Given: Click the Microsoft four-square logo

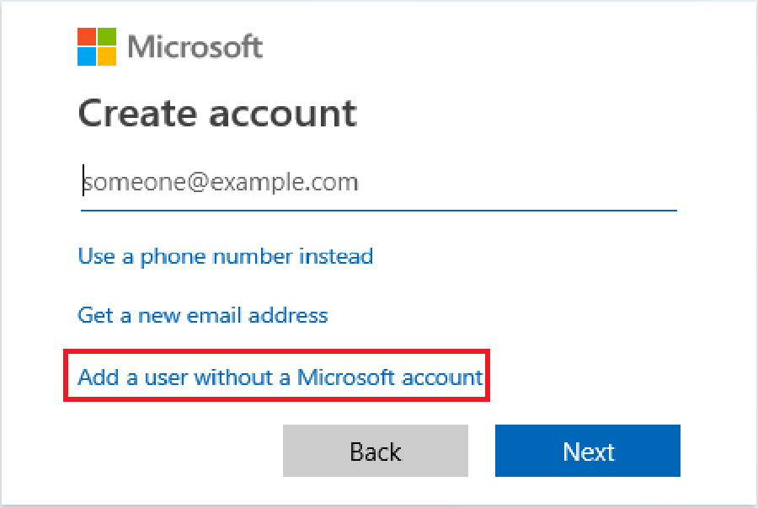Looking at the screenshot, I should point(97,46).
